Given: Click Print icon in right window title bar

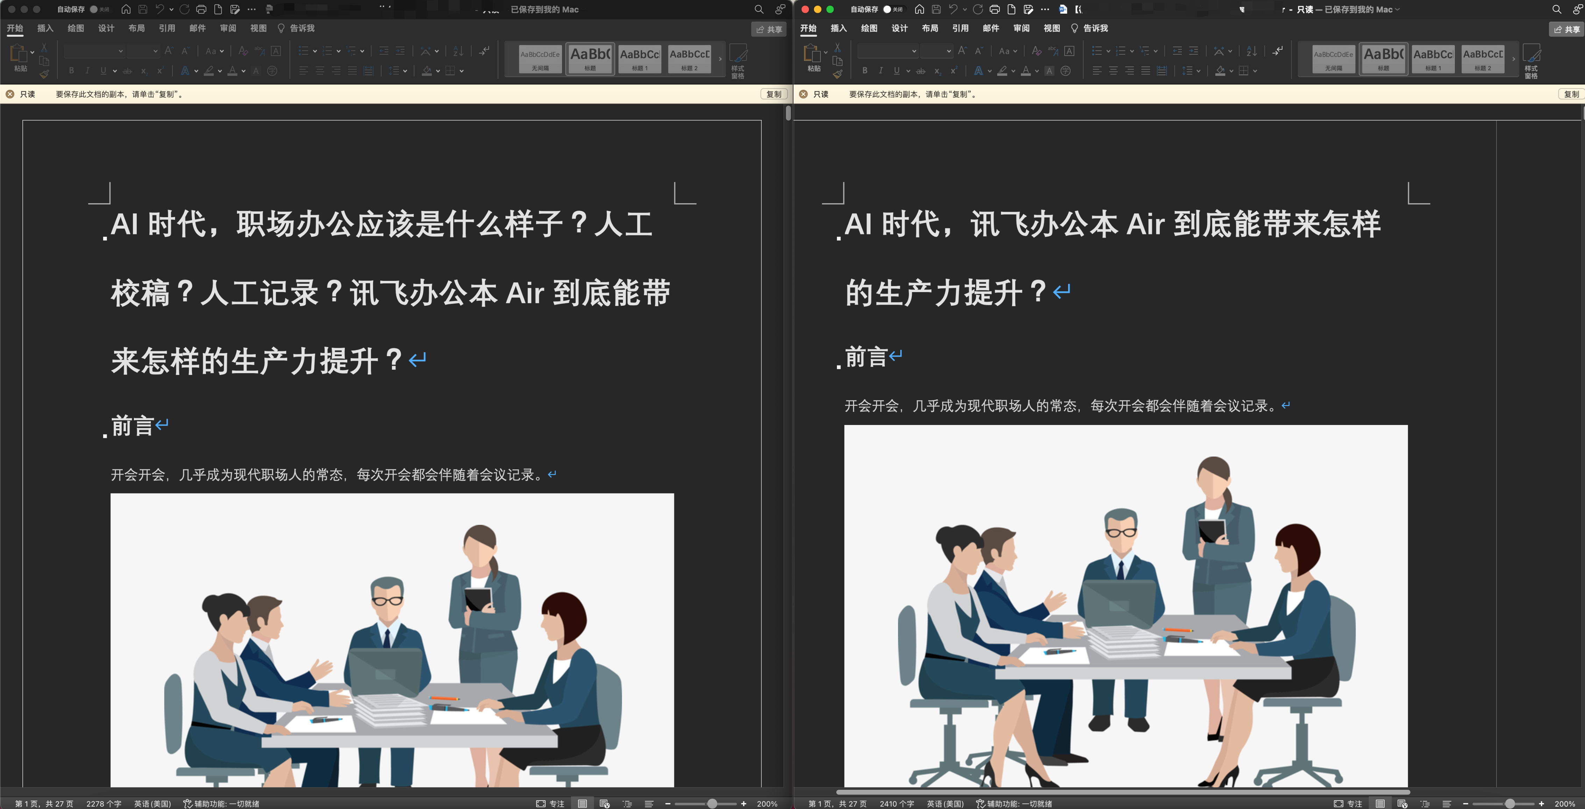Looking at the screenshot, I should [x=994, y=9].
